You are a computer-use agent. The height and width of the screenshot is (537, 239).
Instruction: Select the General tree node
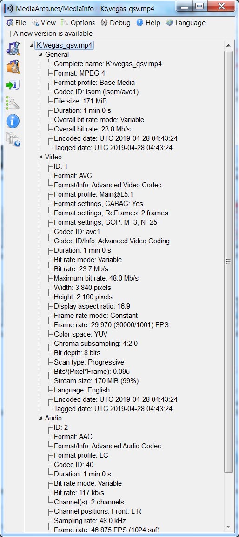click(x=57, y=55)
